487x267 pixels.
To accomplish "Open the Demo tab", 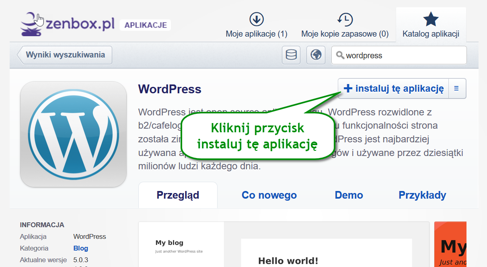I will point(349,195).
